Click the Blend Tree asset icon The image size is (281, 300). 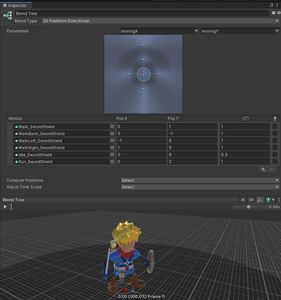[8, 15]
